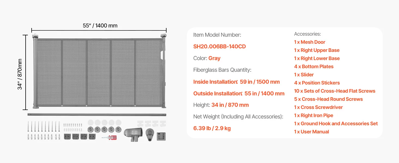Click the first gray bottom plate
The image size is (399, 163).
point(67,136)
